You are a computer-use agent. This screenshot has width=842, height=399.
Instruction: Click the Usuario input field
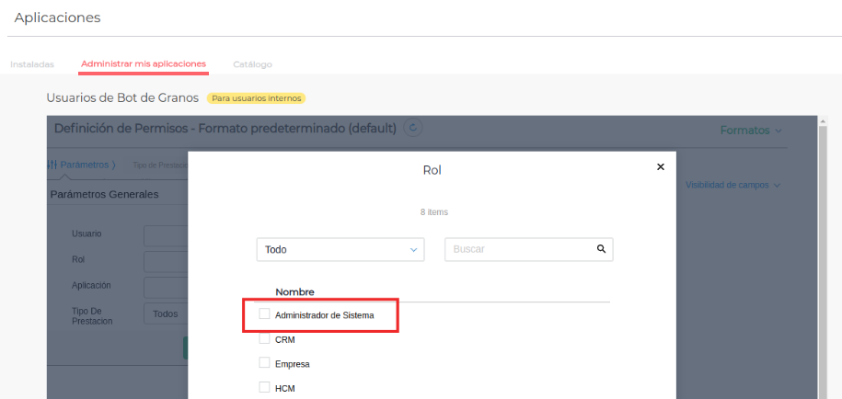166,236
